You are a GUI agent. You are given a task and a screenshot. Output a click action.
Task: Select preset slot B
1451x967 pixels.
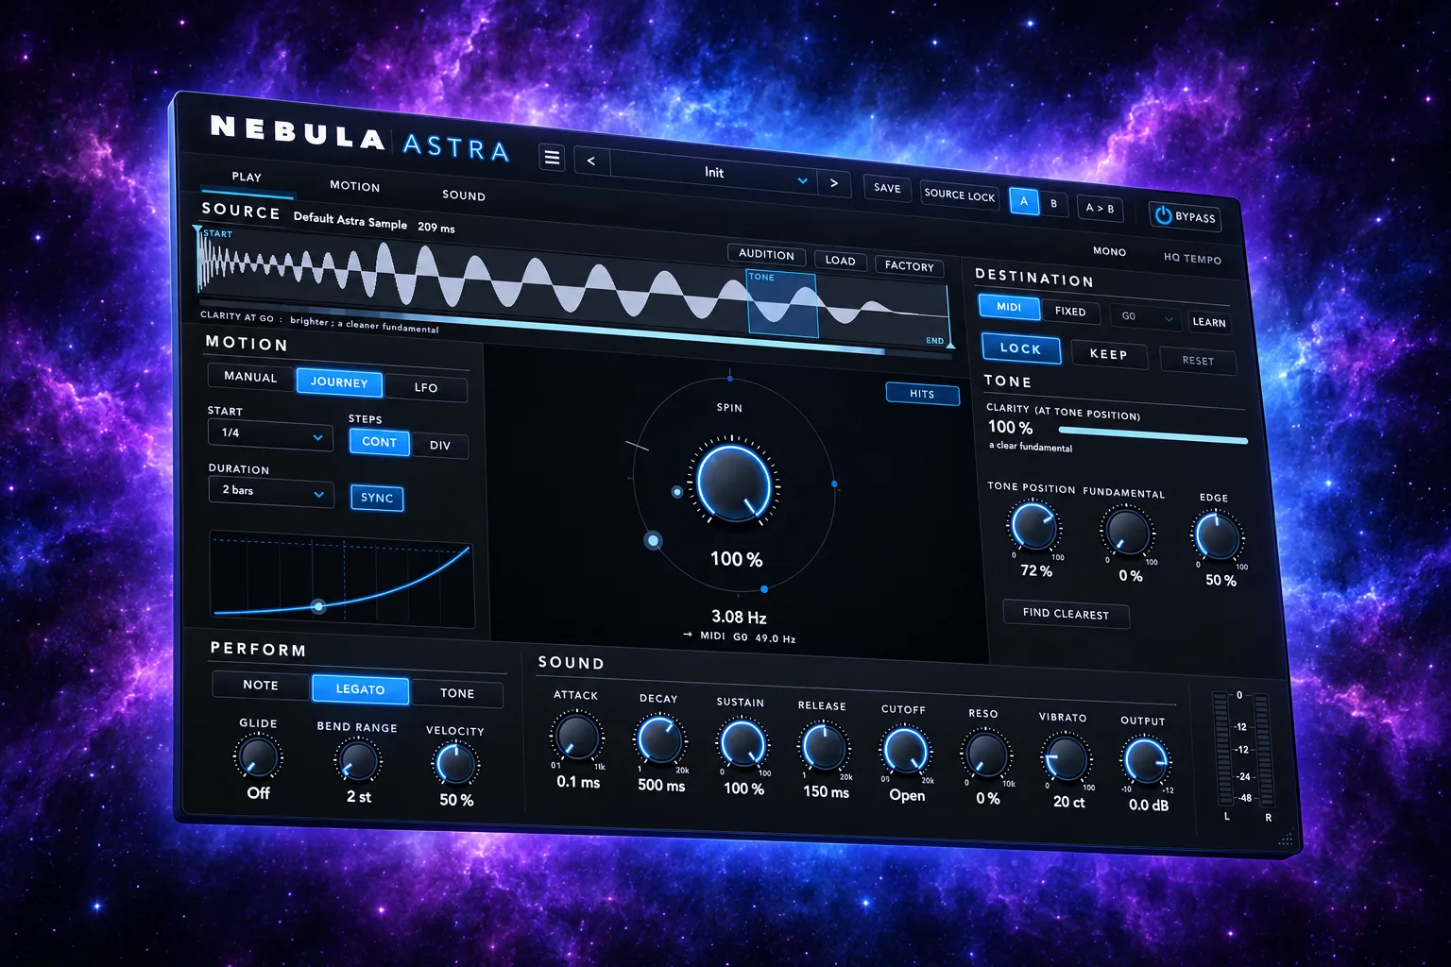point(1054,203)
